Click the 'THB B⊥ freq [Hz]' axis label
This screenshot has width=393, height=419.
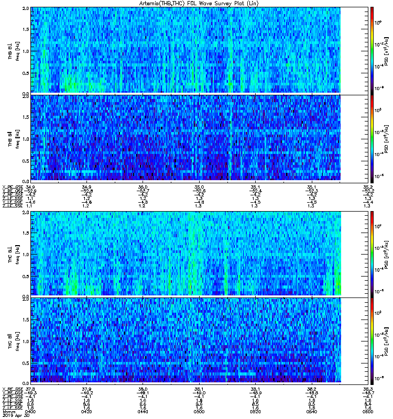coord(14,51)
